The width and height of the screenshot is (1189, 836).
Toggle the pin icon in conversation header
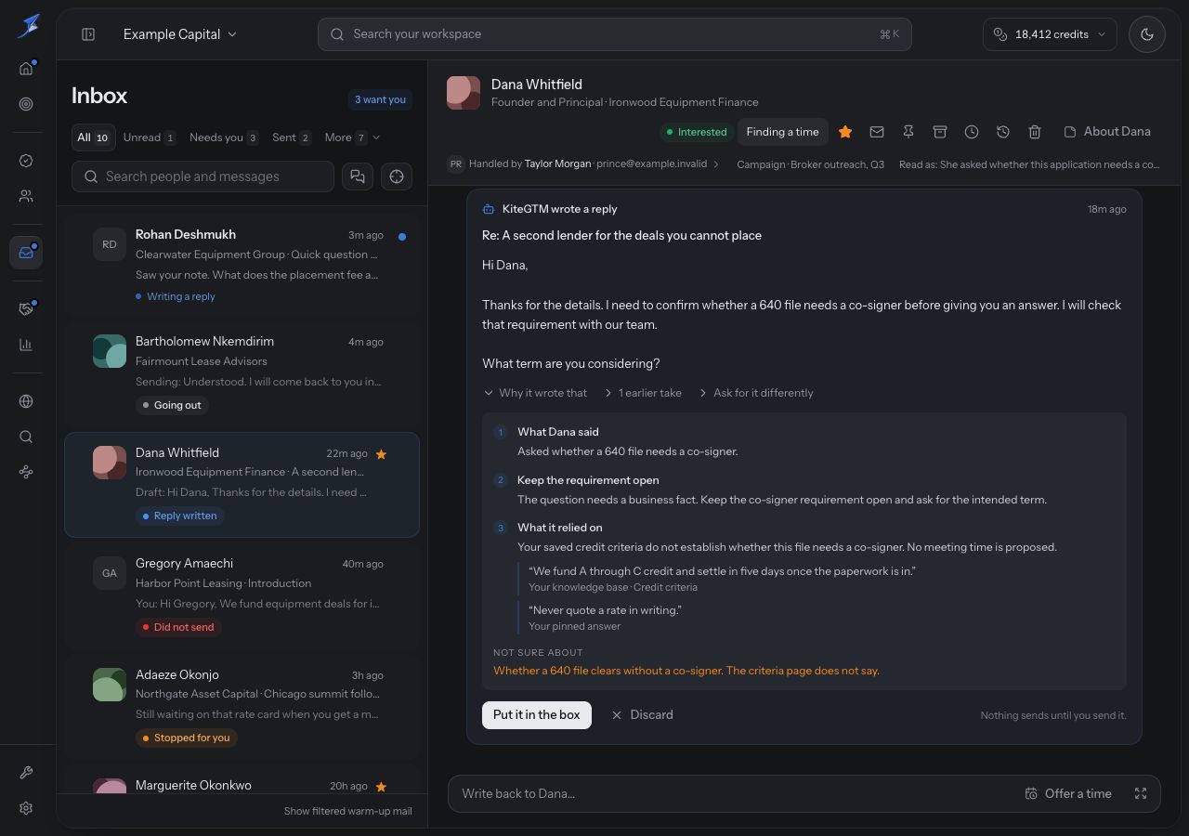pyautogui.click(x=908, y=132)
